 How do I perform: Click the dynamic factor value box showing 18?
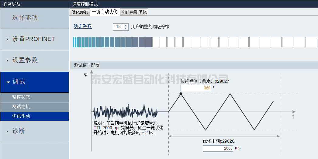(x=118, y=27)
